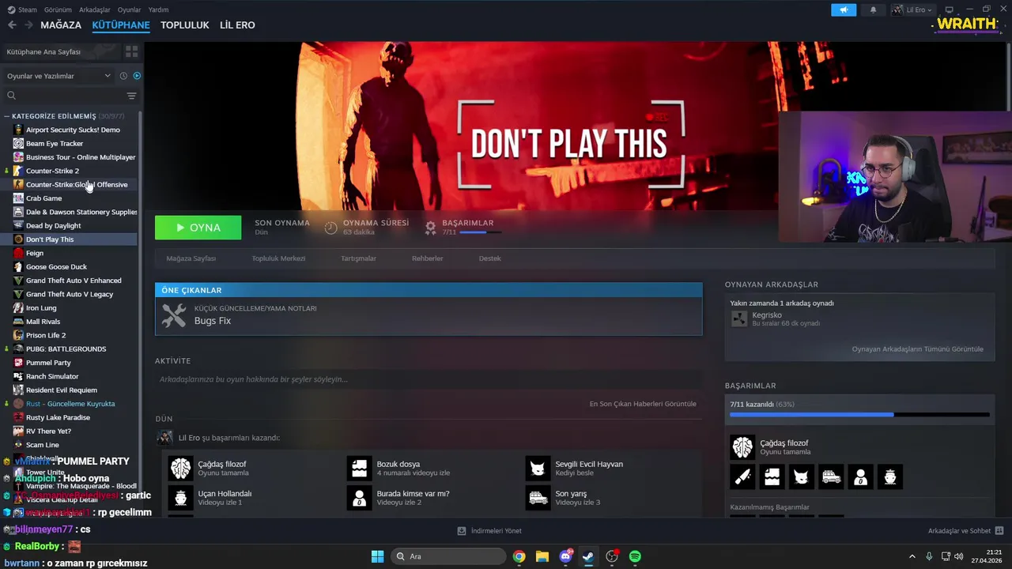Open the TOPLULUK tab
Image resolution: width=1012 pixels, height=569 pixels.
click(185, 25)
